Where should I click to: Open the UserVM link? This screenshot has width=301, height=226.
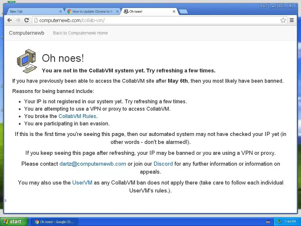(x=82, y=182)
